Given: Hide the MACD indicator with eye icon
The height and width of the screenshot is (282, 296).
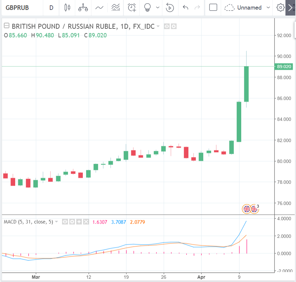Looking at the screenshot, I should (x=65, y=222).
